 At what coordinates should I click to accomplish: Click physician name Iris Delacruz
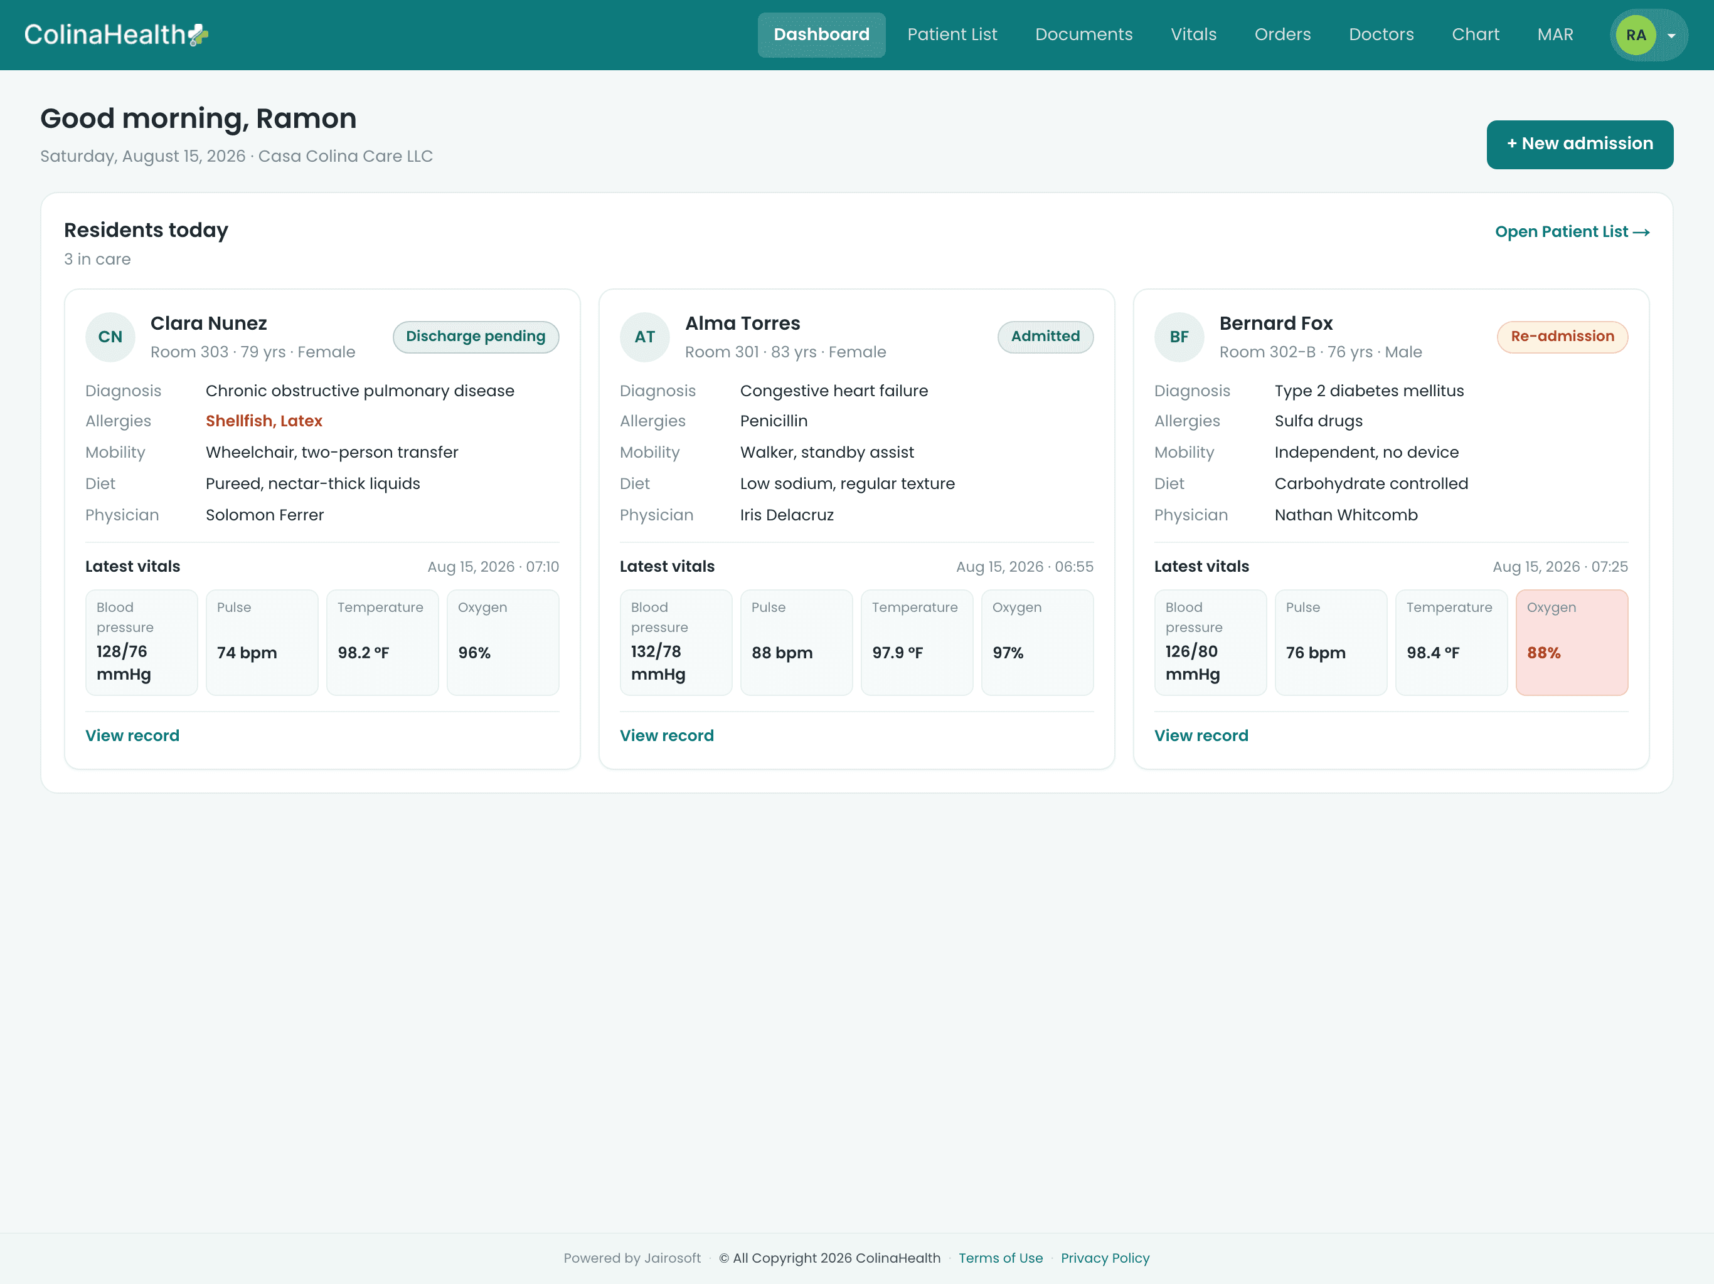click(787, 515)
